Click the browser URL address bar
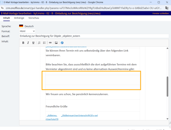The width and height of the screenshot is (171, 130). (84, 8)
